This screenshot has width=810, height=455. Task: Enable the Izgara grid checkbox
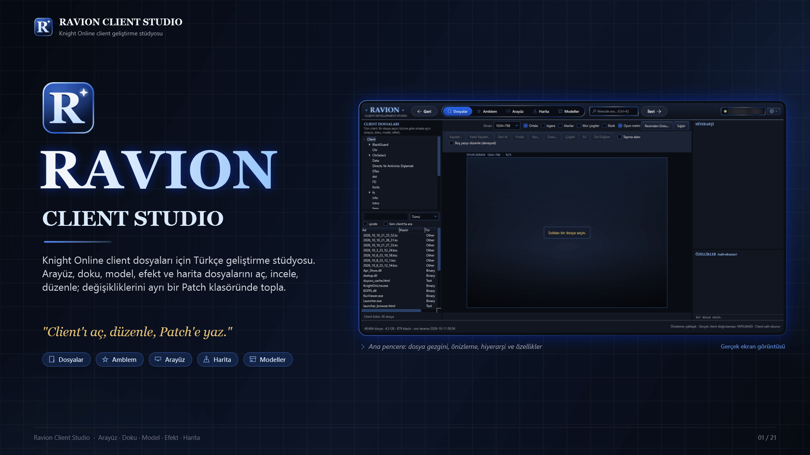click(x=543, y=126)
